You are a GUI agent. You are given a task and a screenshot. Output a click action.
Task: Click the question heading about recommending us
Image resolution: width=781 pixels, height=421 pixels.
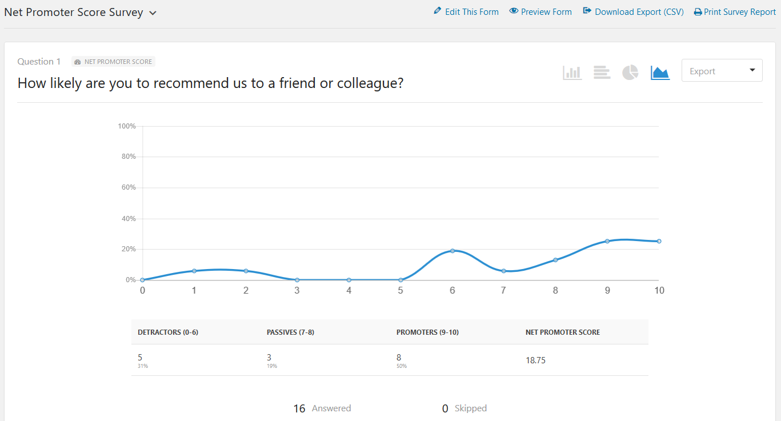click(211, 83)
